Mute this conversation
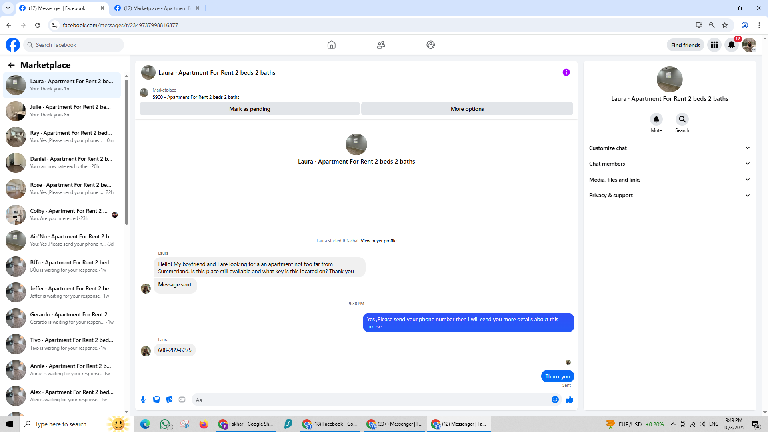 (x=656, y=119)
